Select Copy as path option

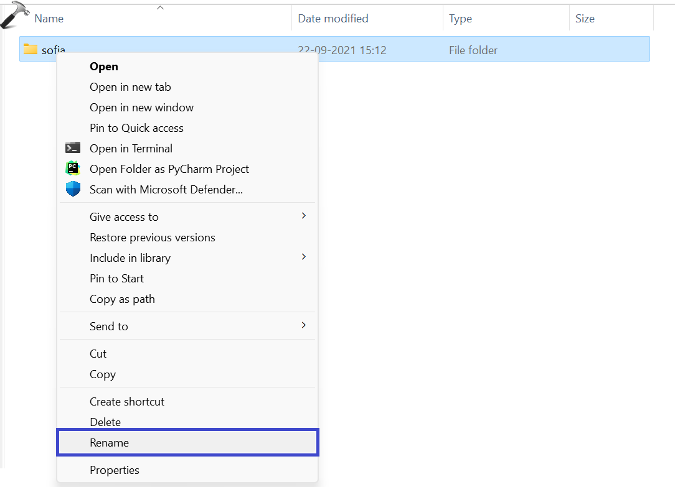click(x=122, y=299)
